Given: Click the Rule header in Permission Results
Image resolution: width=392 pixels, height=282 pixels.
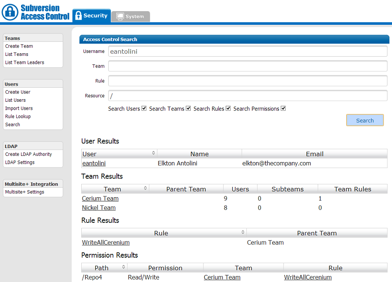Looking at the screenshot, I should (x=335, y=268).
